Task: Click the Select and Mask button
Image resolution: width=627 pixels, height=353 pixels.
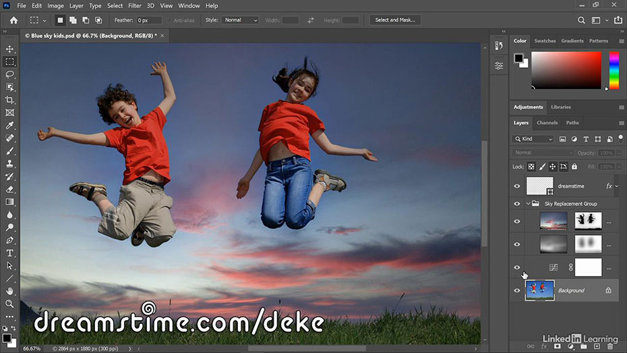Action: (x=395, y=20)
